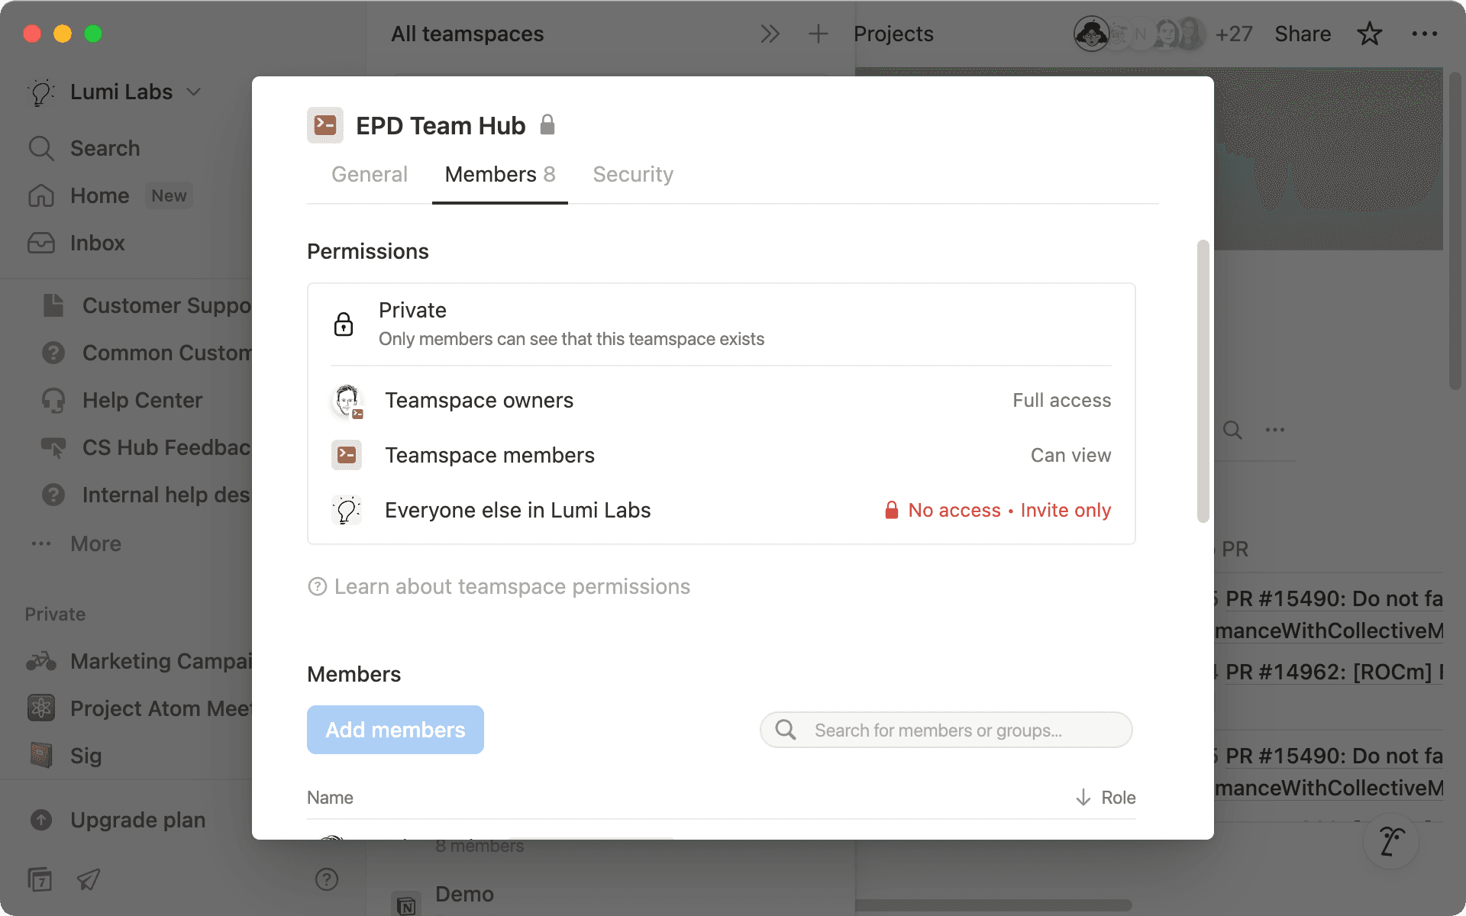Favorite the page using the star icon

coord(1370,34)
